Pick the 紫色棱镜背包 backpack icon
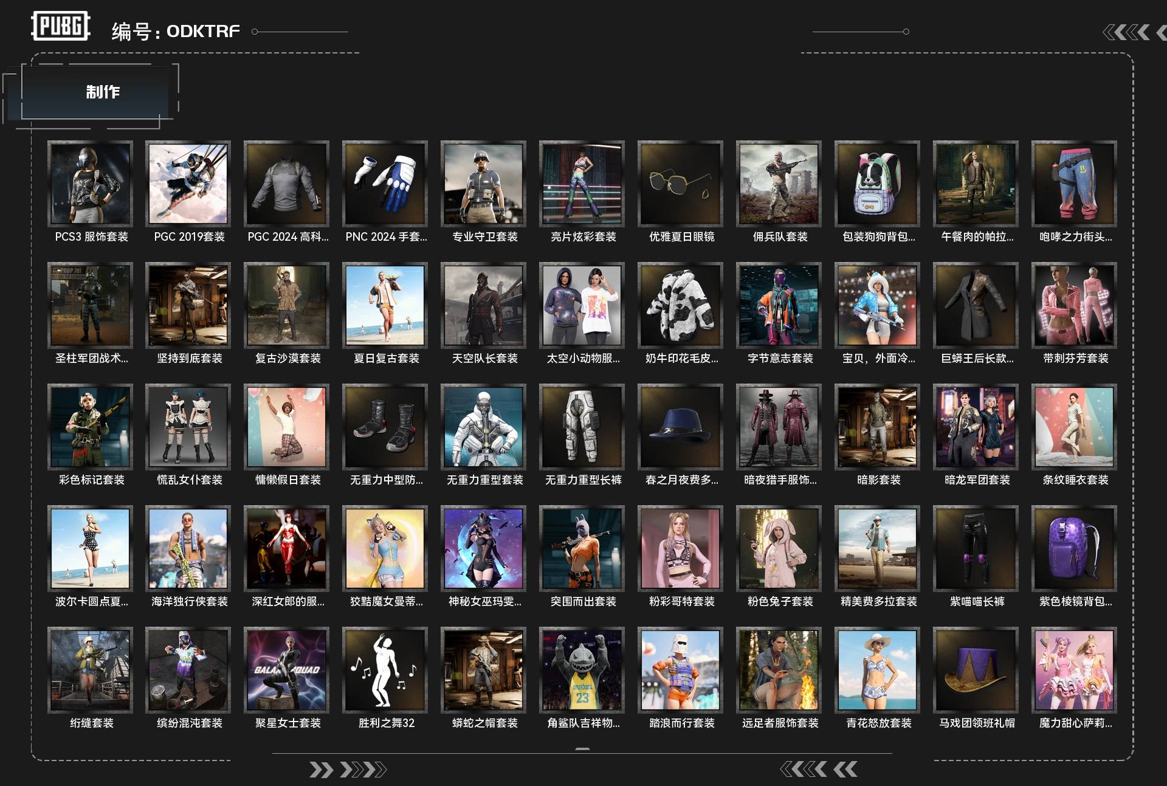The width and height of the screenshot is (1167, 786). point(1075,548)
